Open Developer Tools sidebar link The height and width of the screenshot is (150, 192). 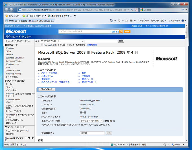14,61
